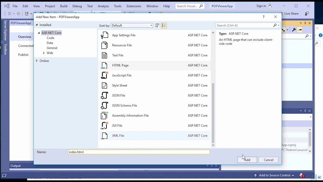Expand Add to Source Control menu

[x=293, y=175]
